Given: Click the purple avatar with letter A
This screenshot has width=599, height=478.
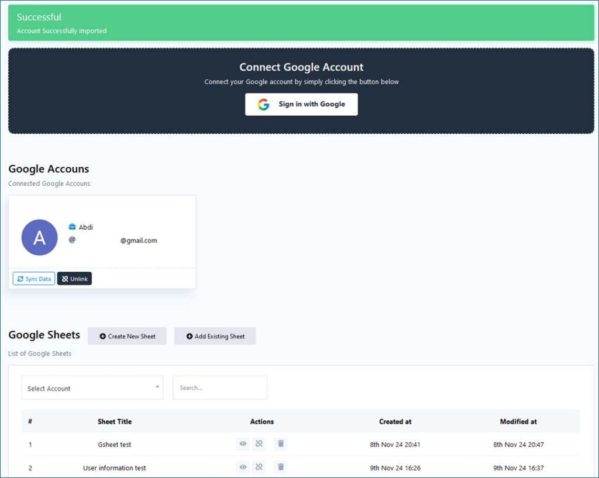Looking at the screenshot, I should (x=39, y=237).
